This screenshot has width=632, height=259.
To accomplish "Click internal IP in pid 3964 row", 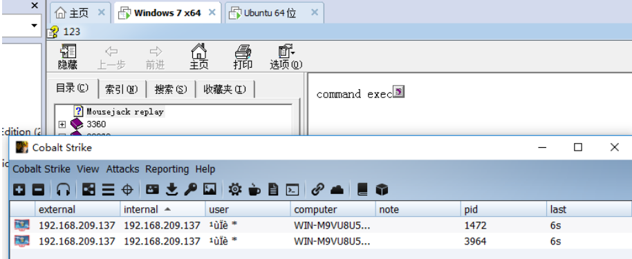I will 162,241.
